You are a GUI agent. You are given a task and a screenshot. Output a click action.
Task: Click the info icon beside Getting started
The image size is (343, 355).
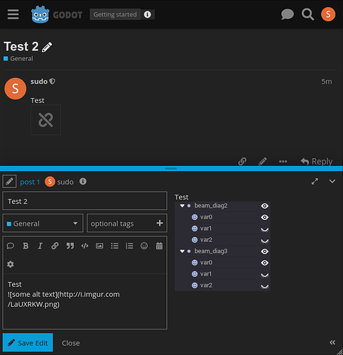pyautogui.click(x=147, y=14)
